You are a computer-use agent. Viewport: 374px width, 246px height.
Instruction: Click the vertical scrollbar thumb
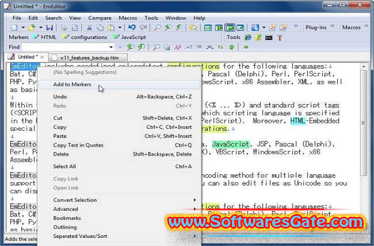[364, 123]
